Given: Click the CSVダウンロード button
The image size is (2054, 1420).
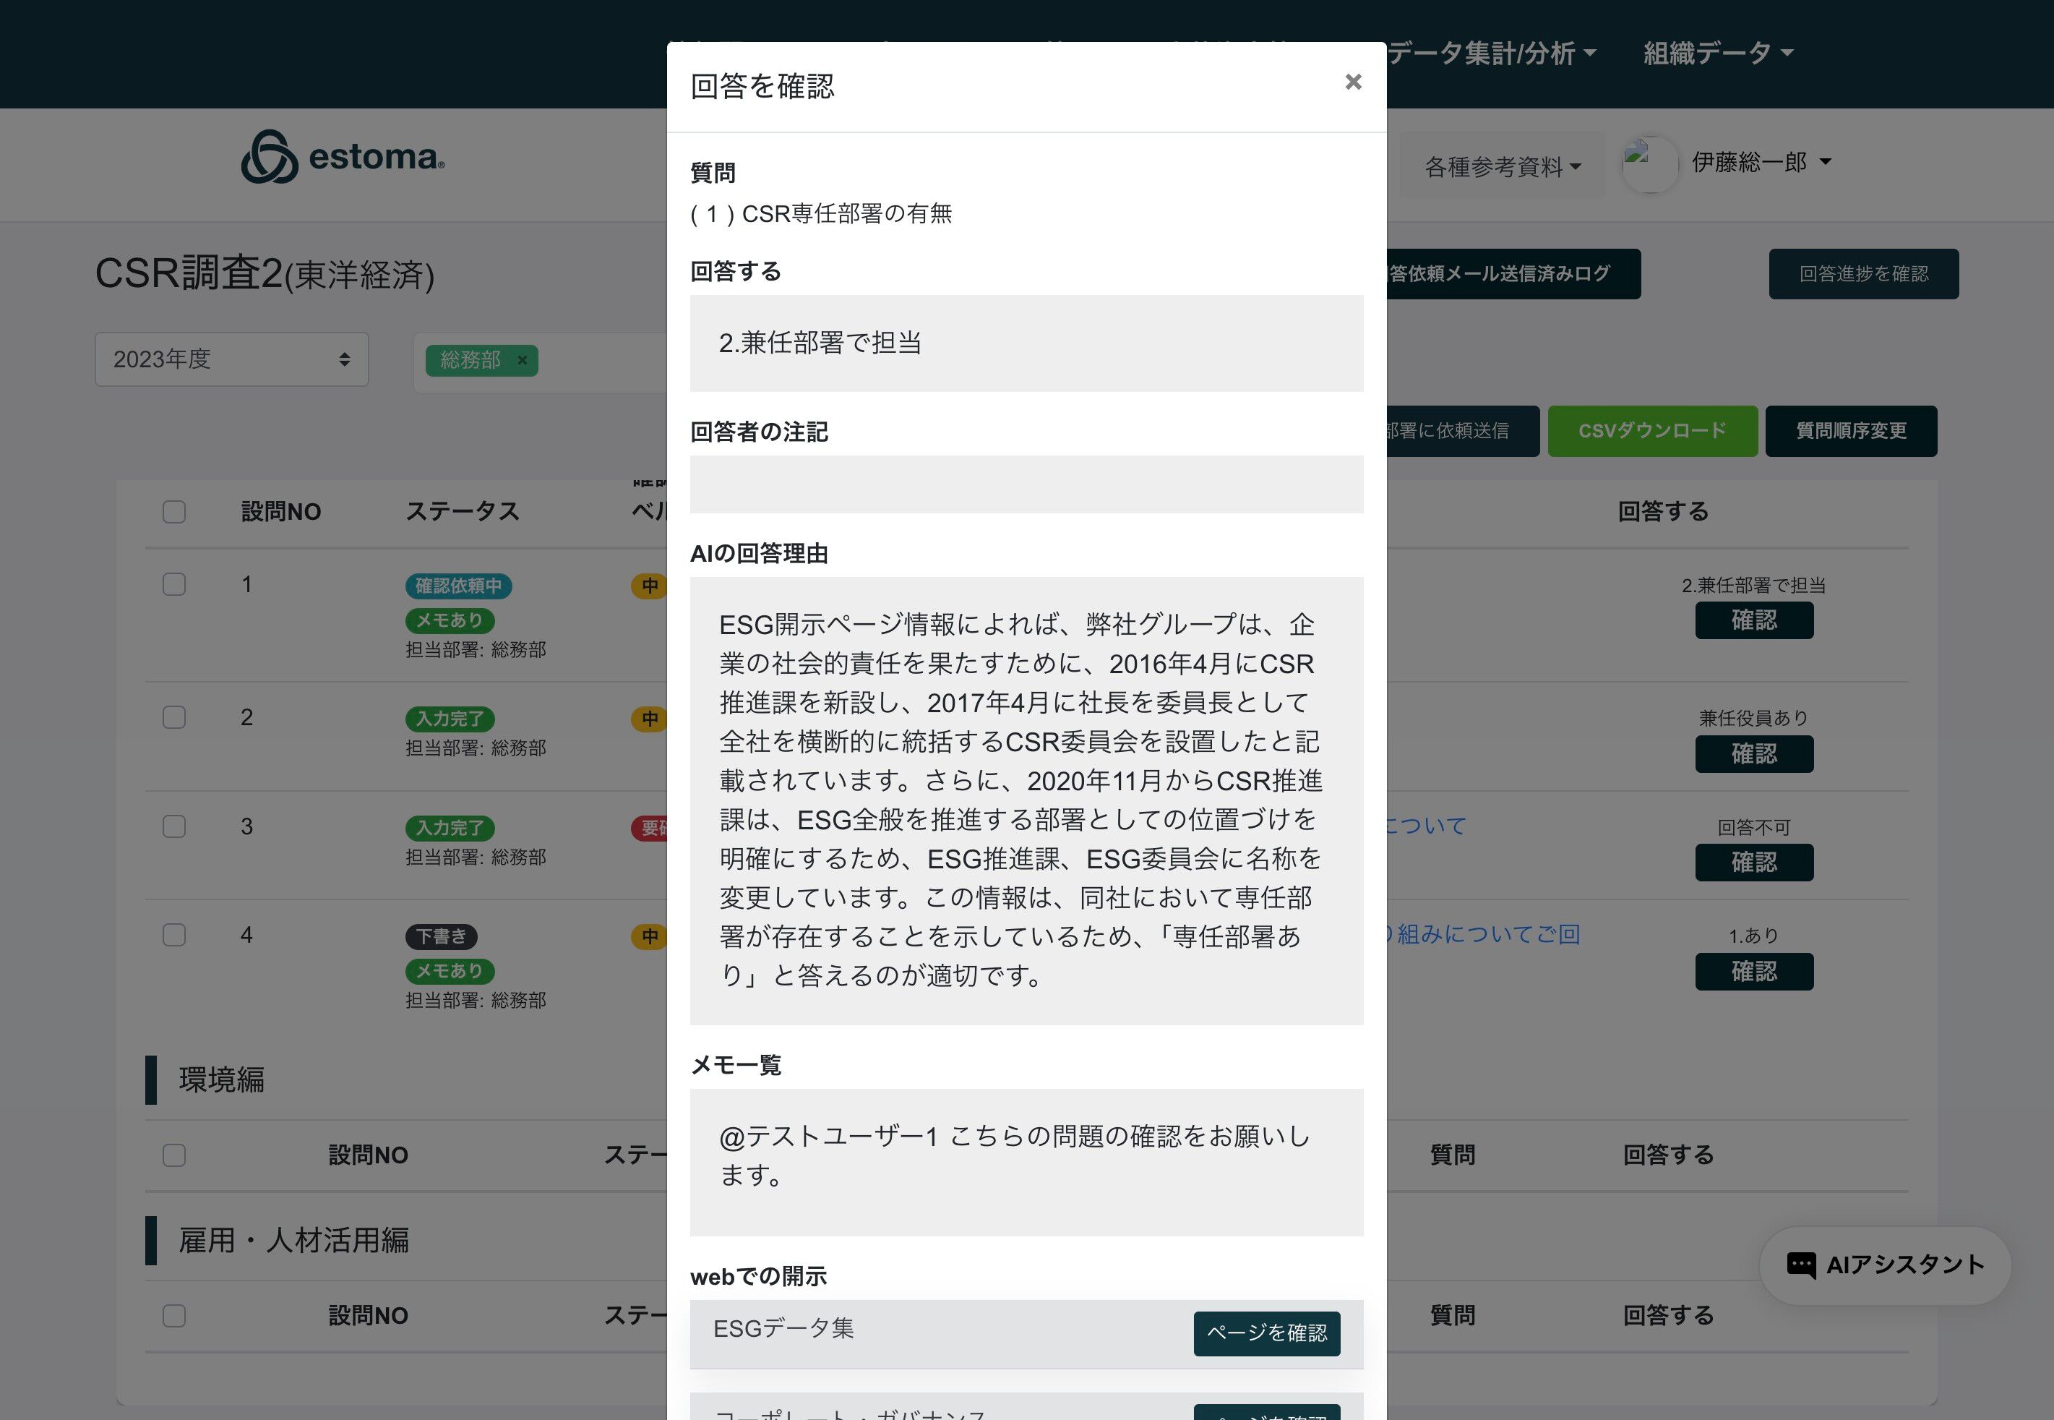Looking at the screenshot, I should coord(1652,432).
